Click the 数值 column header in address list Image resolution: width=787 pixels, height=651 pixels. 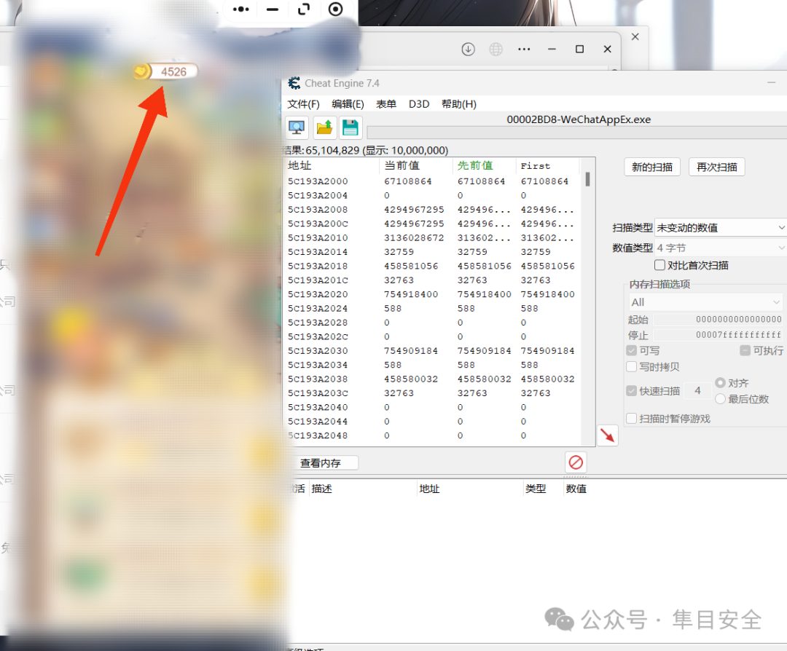pyautogui.click(x=576, y=489)
